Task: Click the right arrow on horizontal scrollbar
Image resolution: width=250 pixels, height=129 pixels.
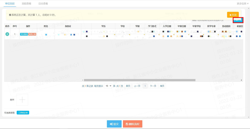Action: [x=241, y=80]
